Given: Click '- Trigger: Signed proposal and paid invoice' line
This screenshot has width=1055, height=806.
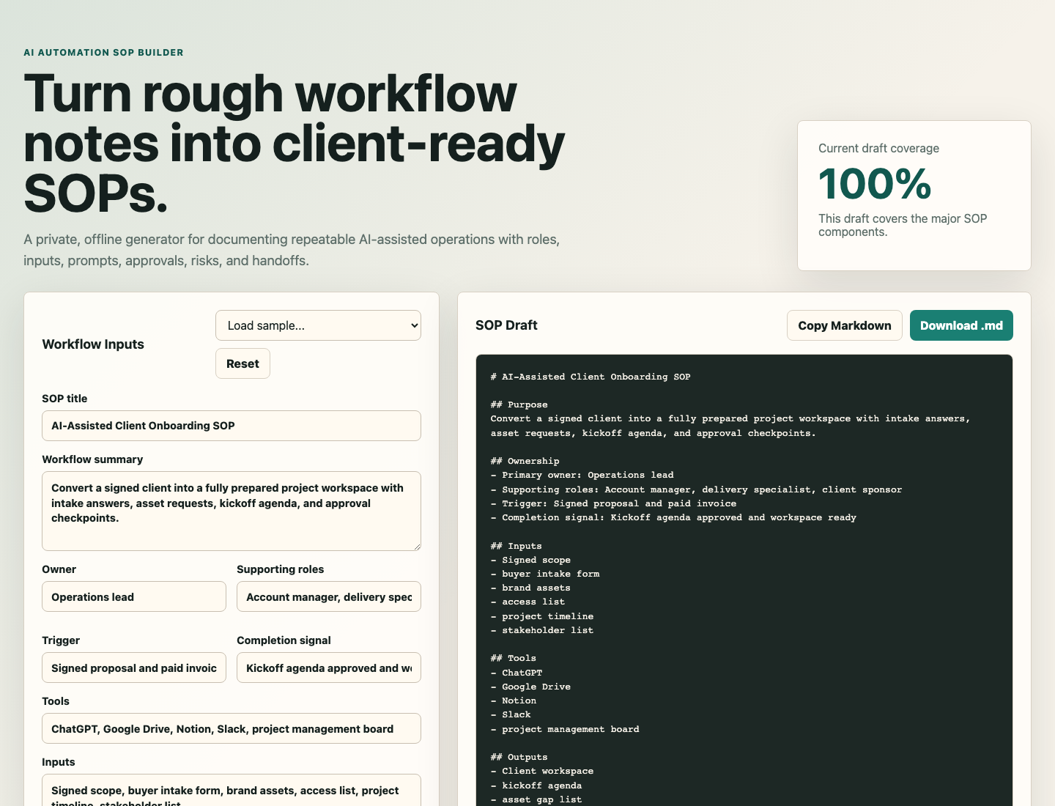Looking at the screenshot, I should [613, 503].
